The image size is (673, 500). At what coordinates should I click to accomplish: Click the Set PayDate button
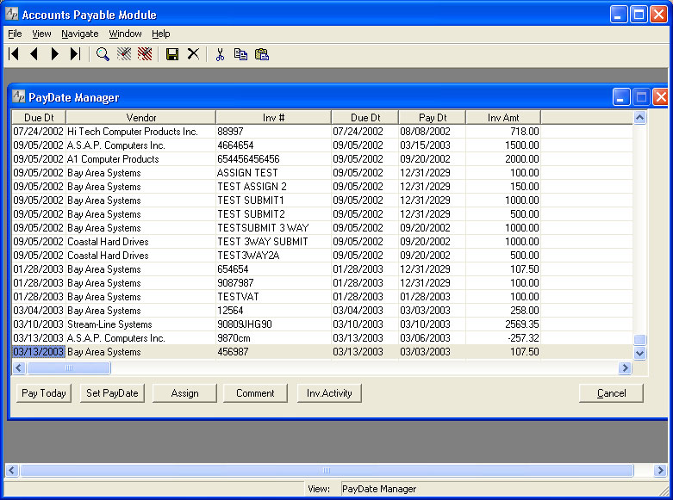point(112,393)
